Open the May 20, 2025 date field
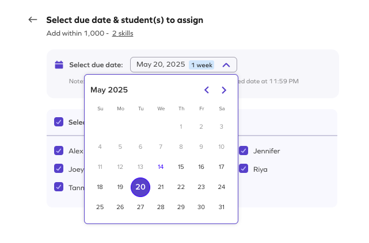 (x=184, y=64)
